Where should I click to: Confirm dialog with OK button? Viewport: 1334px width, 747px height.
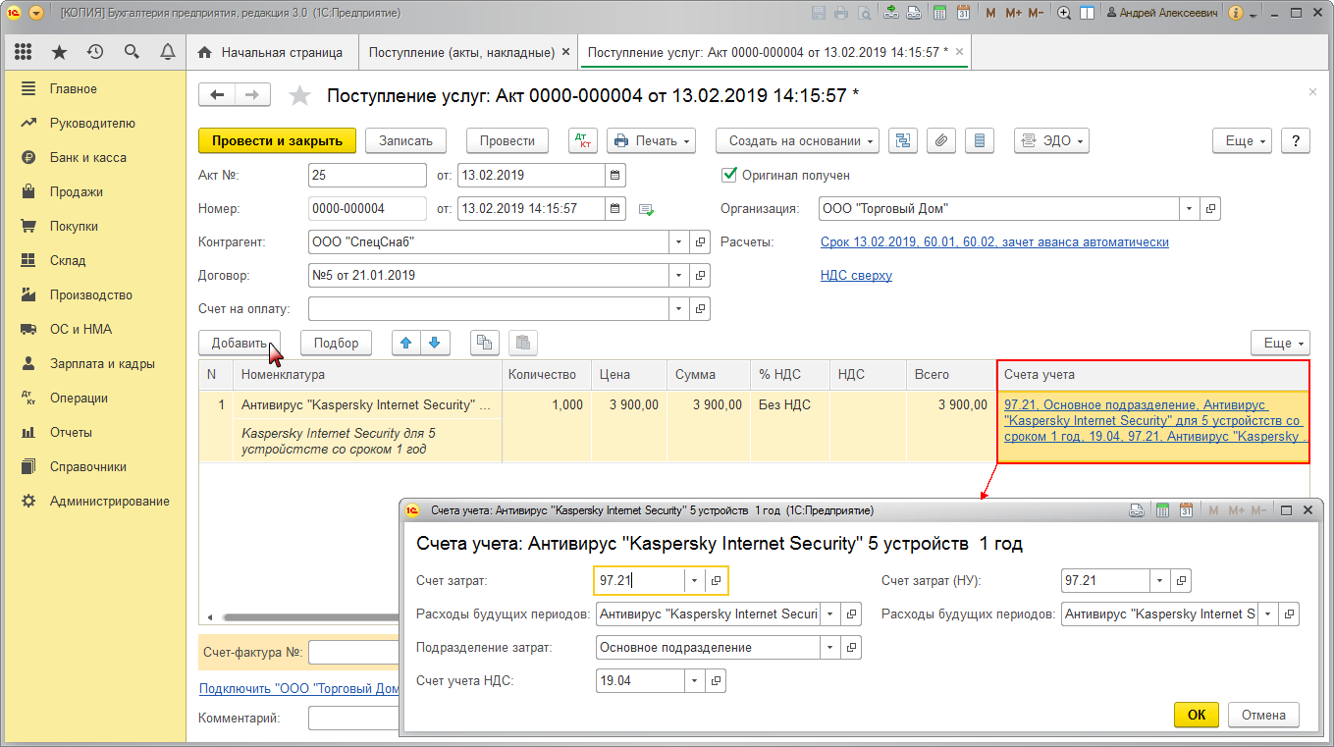[x=1197, y=715]
